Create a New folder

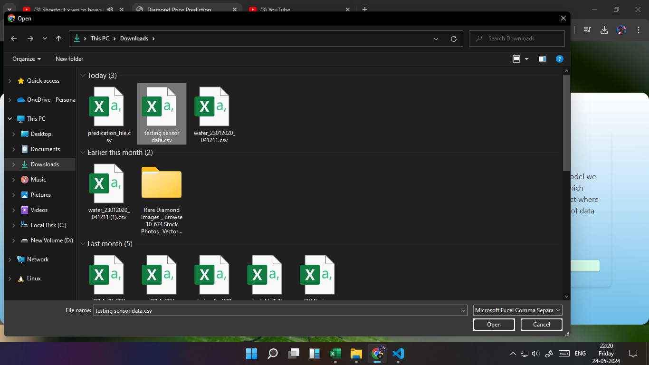click(69, 59)
